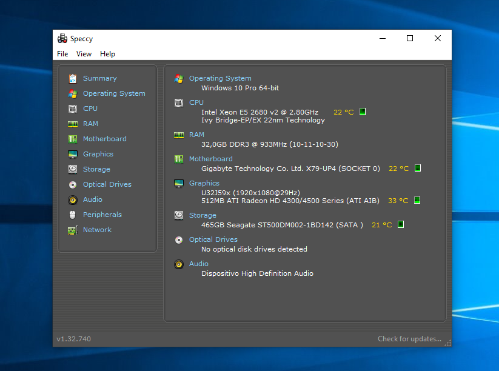The image size is (499, 371).
Task: Click the 32,0GB DDR3 RAM details text
Action: (x=270, y=144)
